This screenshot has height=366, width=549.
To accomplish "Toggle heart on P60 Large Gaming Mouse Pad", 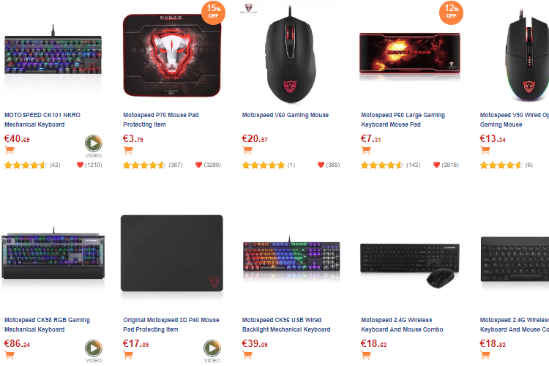I will click(x=436, y=165).
